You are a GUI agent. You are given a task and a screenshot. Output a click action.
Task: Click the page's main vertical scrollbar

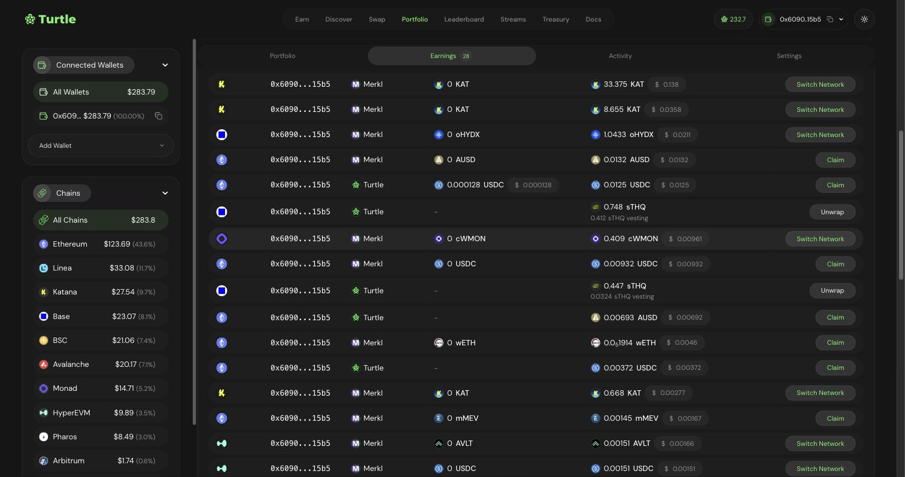pyautogui.click(x=901, y=205)
